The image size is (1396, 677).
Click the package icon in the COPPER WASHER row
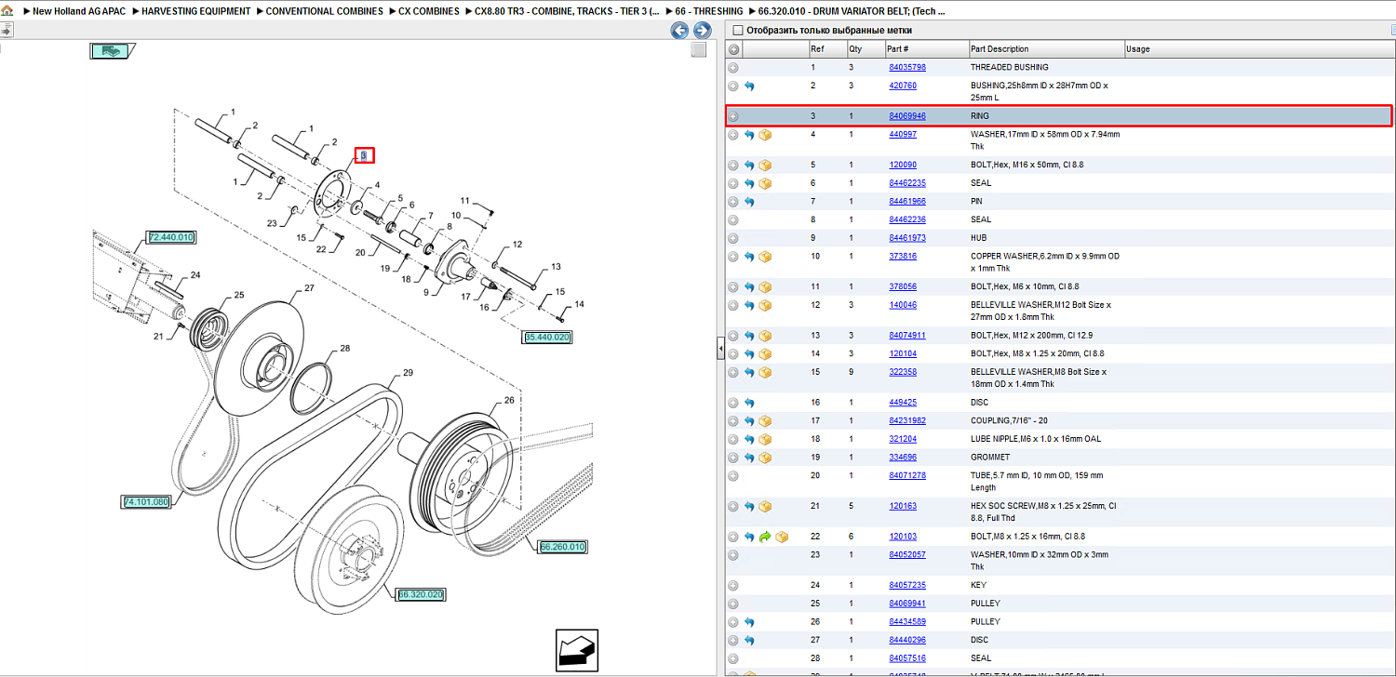pos(765,257)
